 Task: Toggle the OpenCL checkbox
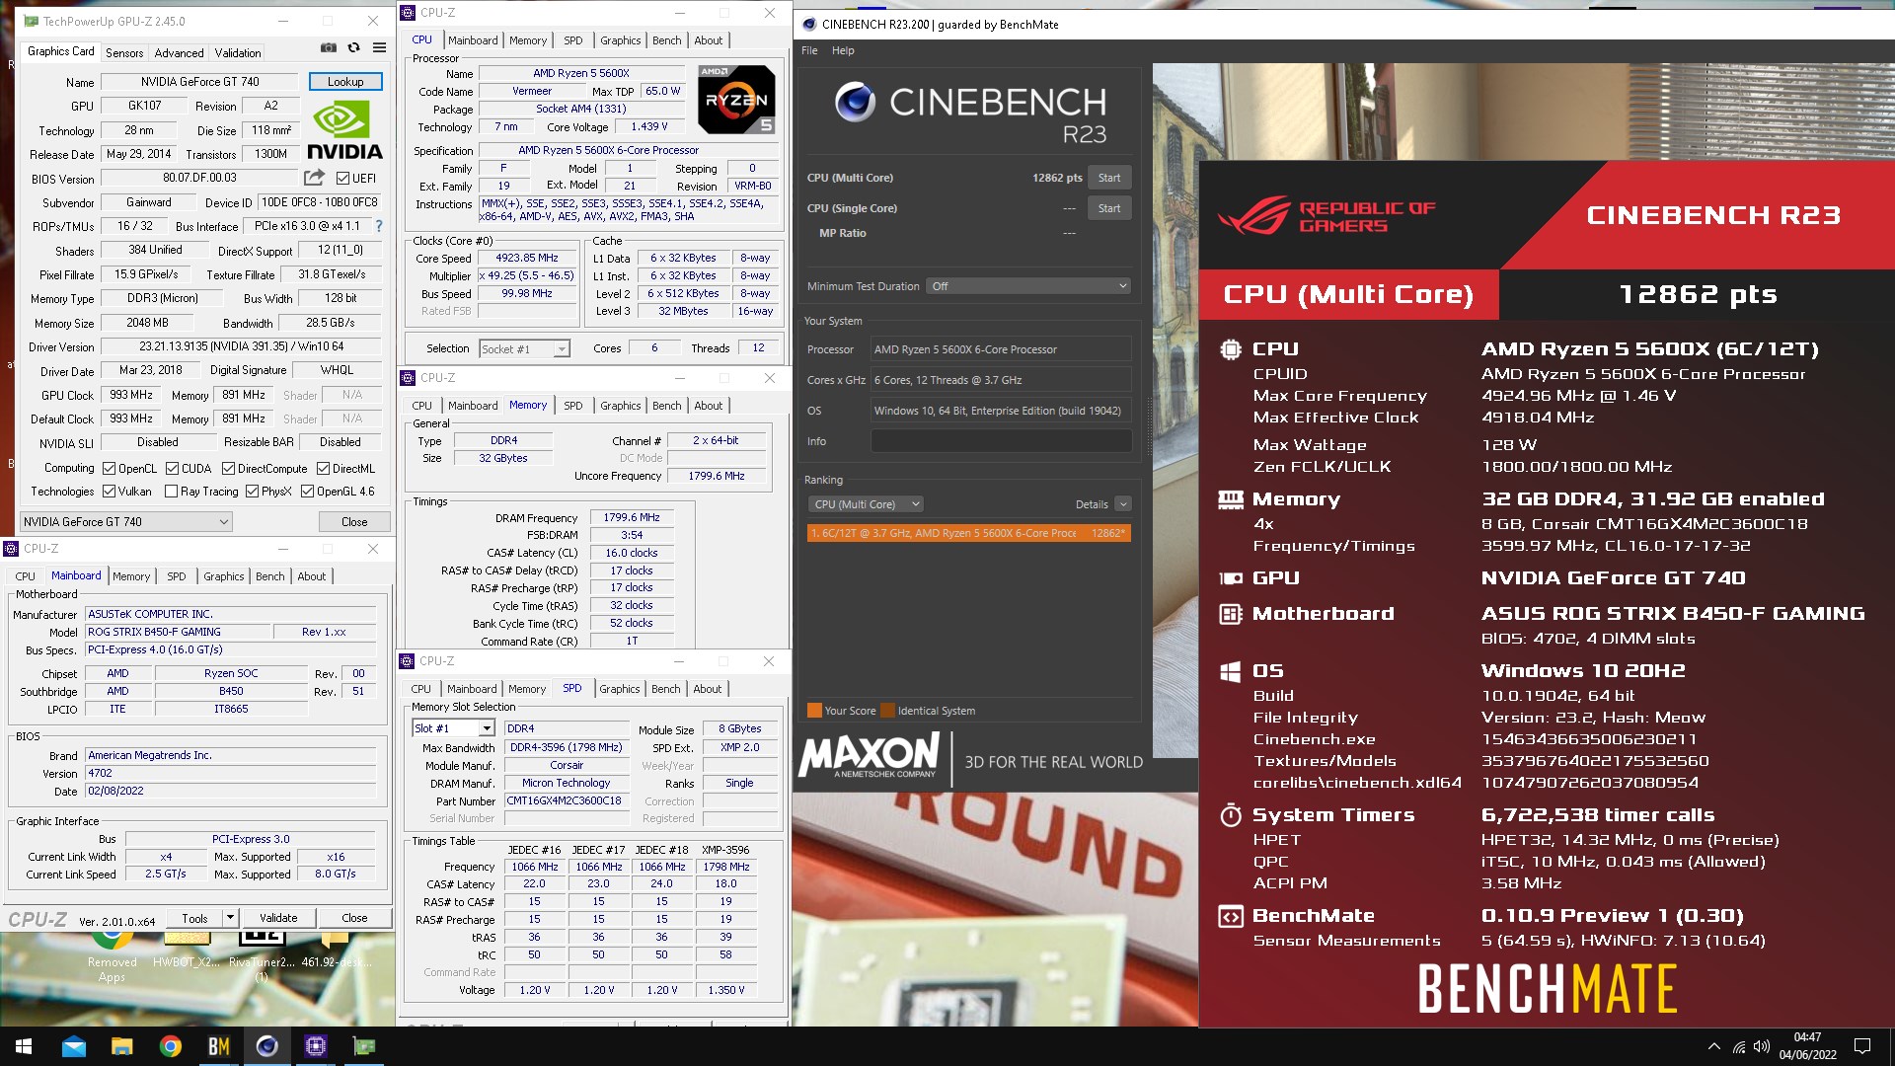(110, 469)
